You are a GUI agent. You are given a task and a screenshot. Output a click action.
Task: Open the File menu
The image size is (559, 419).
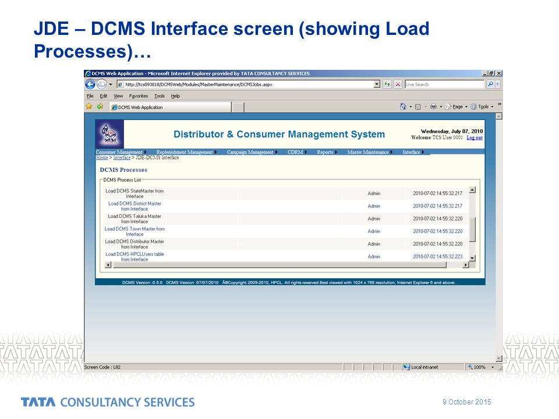coord(90,96)
